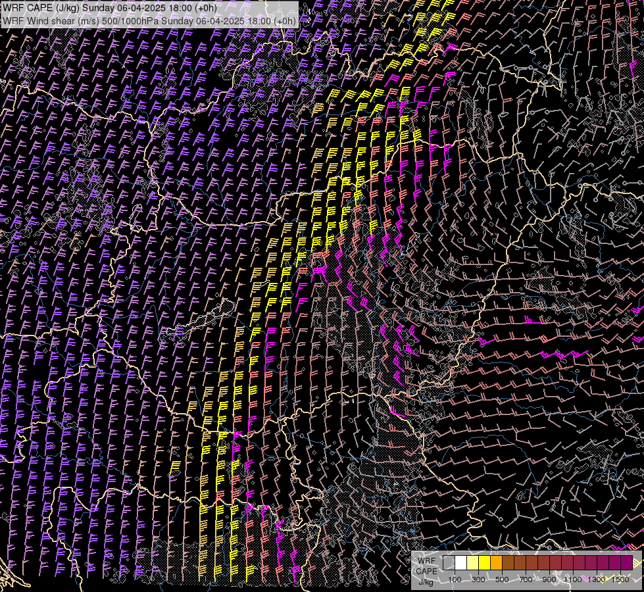The height and width of the screenshot is (592, 644).
Task: Select the last purple swatch above 1500
Action: 627,563
